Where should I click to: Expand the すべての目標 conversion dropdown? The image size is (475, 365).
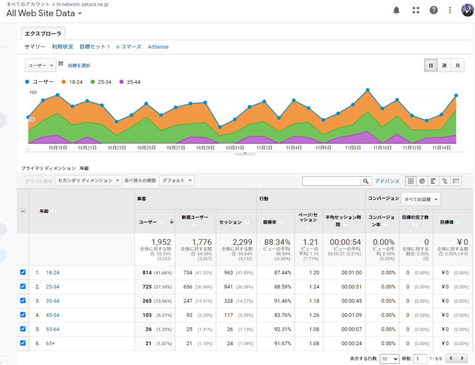coord(420,199)
